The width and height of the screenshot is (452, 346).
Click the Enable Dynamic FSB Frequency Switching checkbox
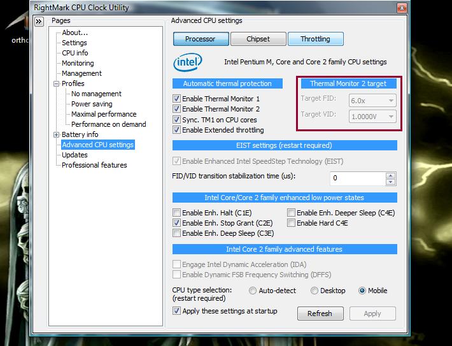click(176, 275)
